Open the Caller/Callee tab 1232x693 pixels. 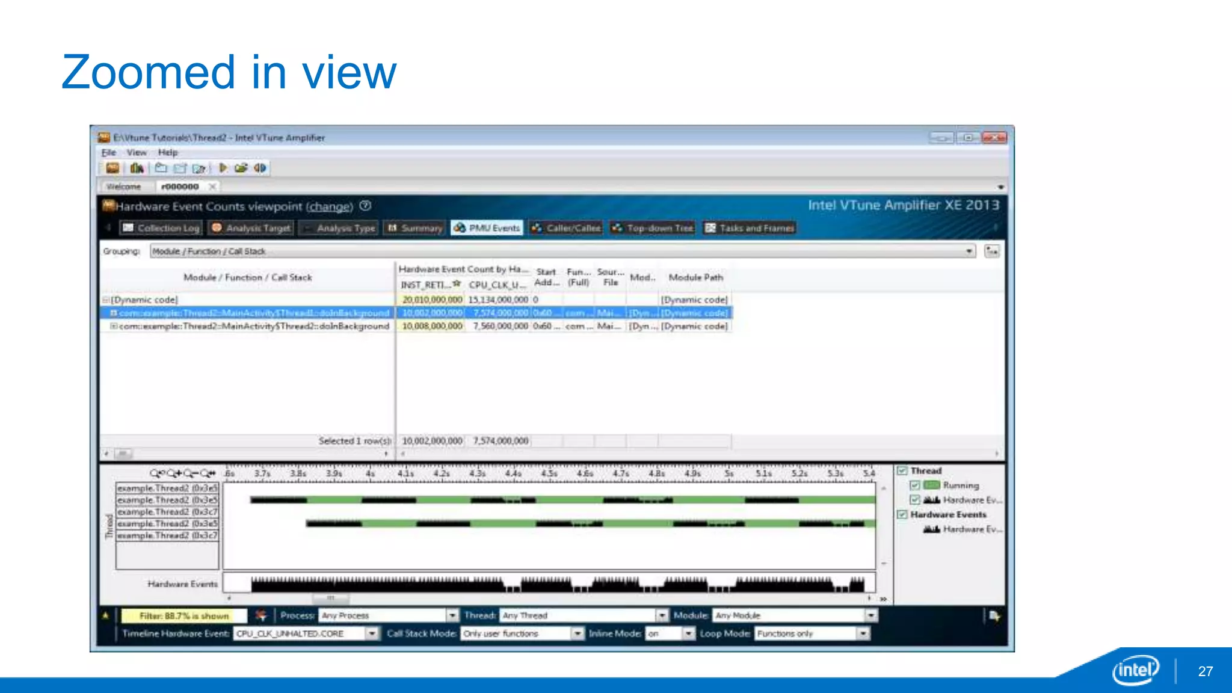click(566, 228)
